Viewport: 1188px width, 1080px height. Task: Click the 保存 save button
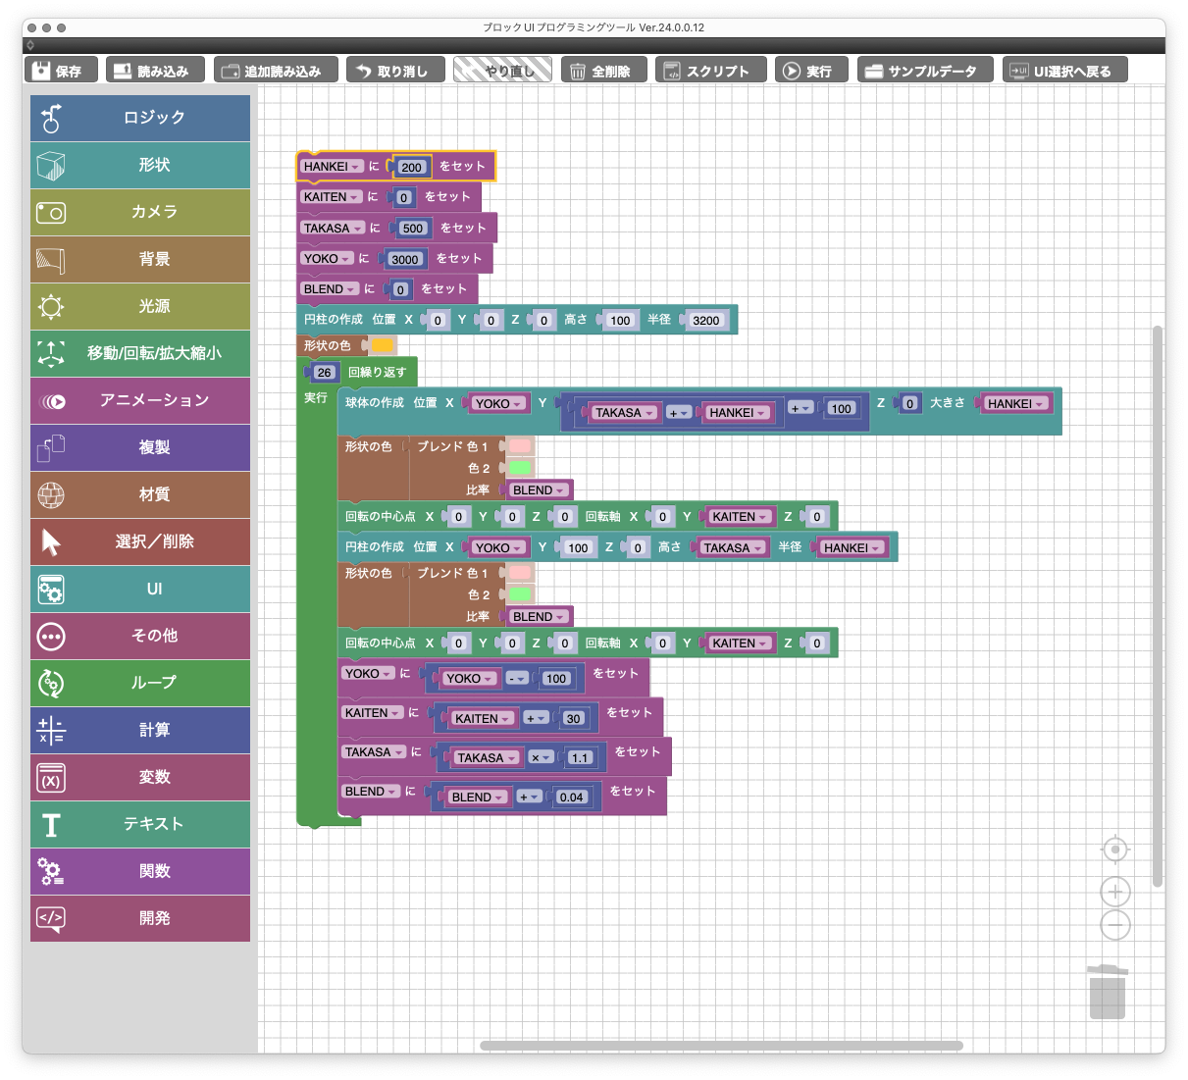[60, 71]
